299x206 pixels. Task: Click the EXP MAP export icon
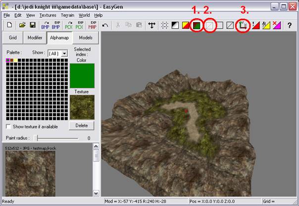click(x=92, y=25)
